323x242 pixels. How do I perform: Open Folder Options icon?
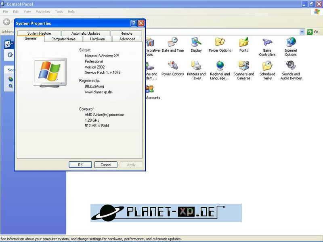(220, 45)
